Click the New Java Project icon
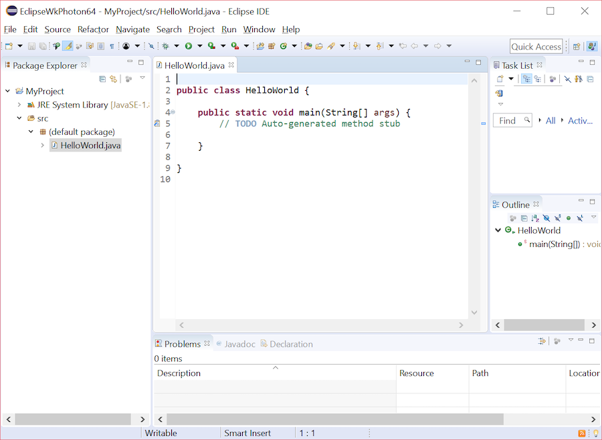The height and width of the screenshot is (440, 602). click(260, 46)
